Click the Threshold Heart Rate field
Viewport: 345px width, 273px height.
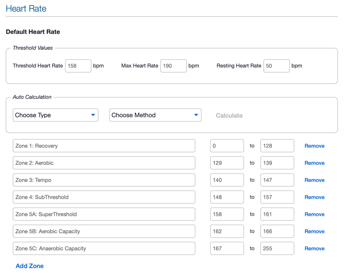(x=78, y=66)
